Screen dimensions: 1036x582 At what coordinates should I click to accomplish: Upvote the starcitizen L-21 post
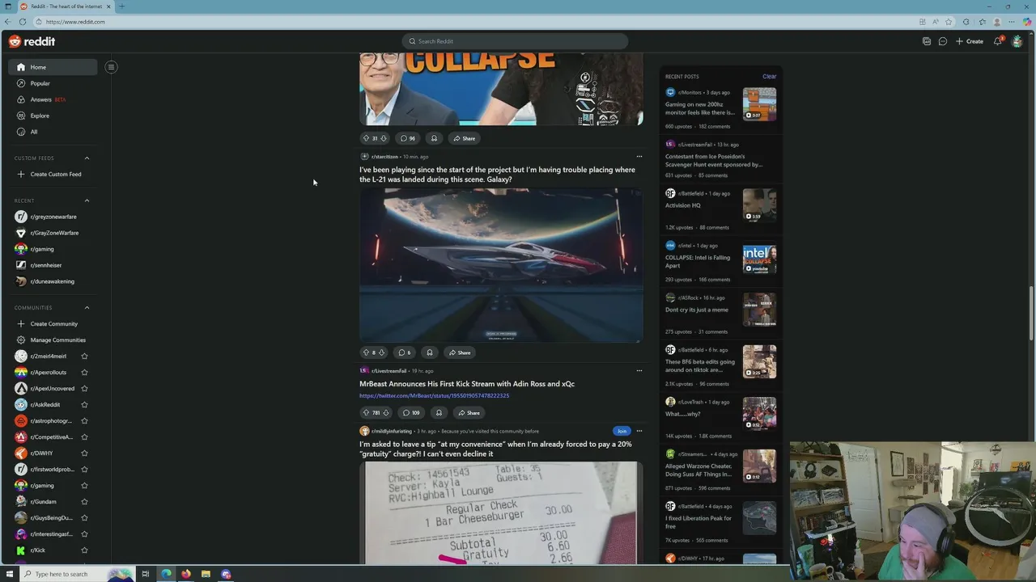pyautogui.click(x=366, y=352)
